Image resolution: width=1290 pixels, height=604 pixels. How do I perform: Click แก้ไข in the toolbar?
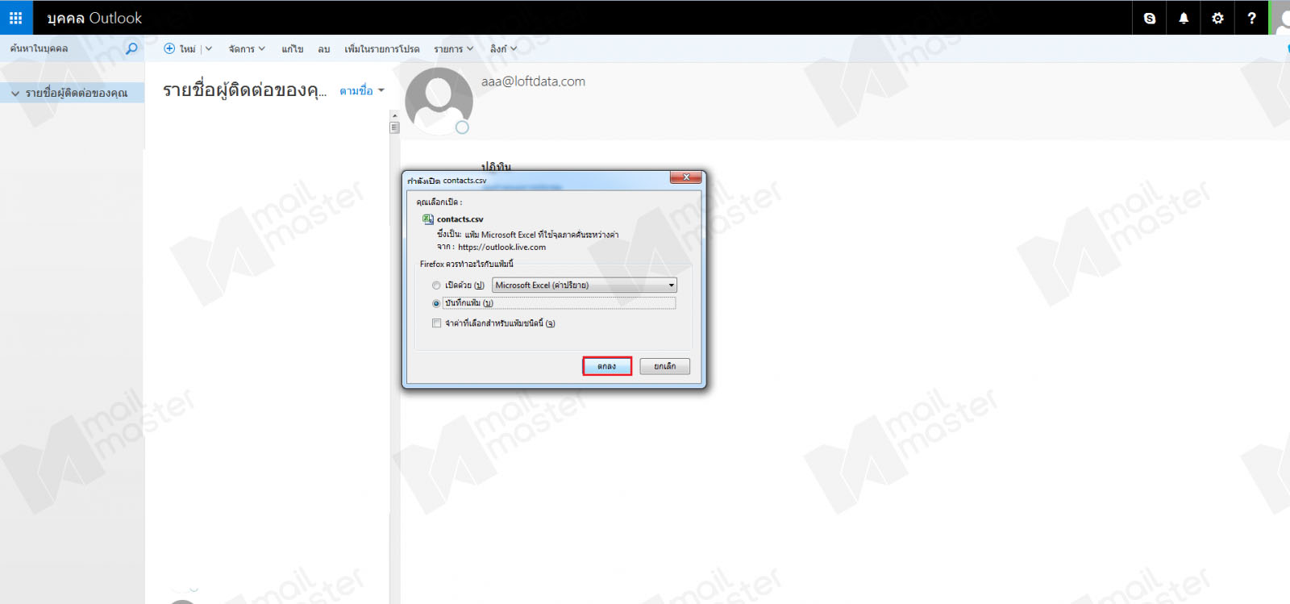click(x=293, y=49)
